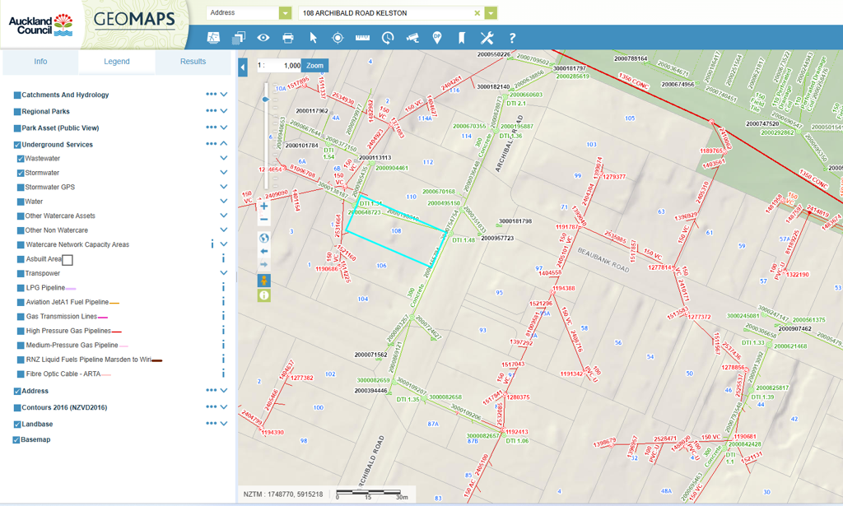The width and height of the screenshot is (843, 506).
Task: Click the full extent globe button
Action: coord(263,239)
